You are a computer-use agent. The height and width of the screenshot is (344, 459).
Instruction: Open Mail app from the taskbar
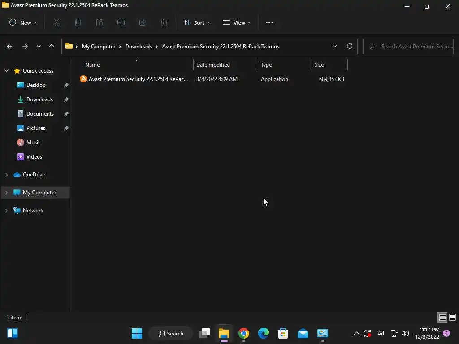coord(303,333)
